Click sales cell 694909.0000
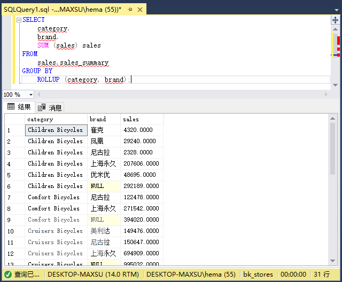 [142, 254]
